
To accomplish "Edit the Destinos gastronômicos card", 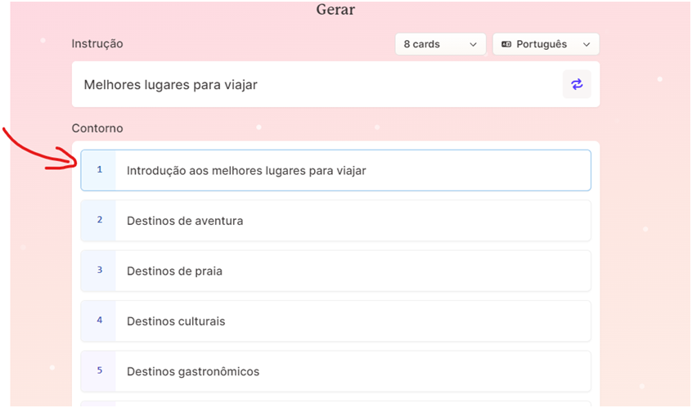I will click(353, 371).
